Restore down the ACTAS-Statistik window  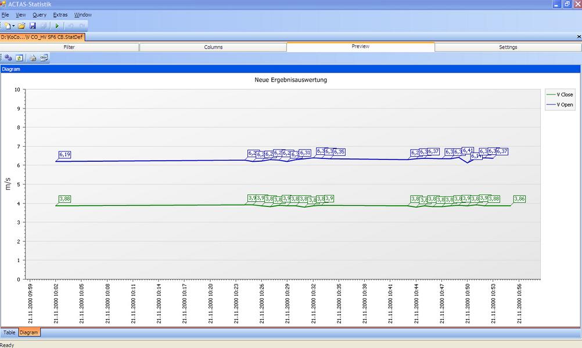pyautogui.click(x=567, y=4)
